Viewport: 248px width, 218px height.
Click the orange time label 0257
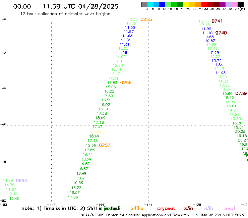click(x=105, y=145)
